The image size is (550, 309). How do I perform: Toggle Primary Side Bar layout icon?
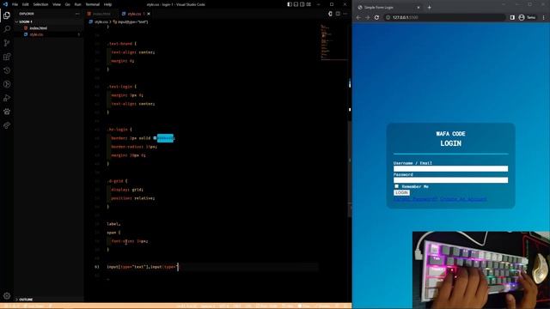(290, 4)
